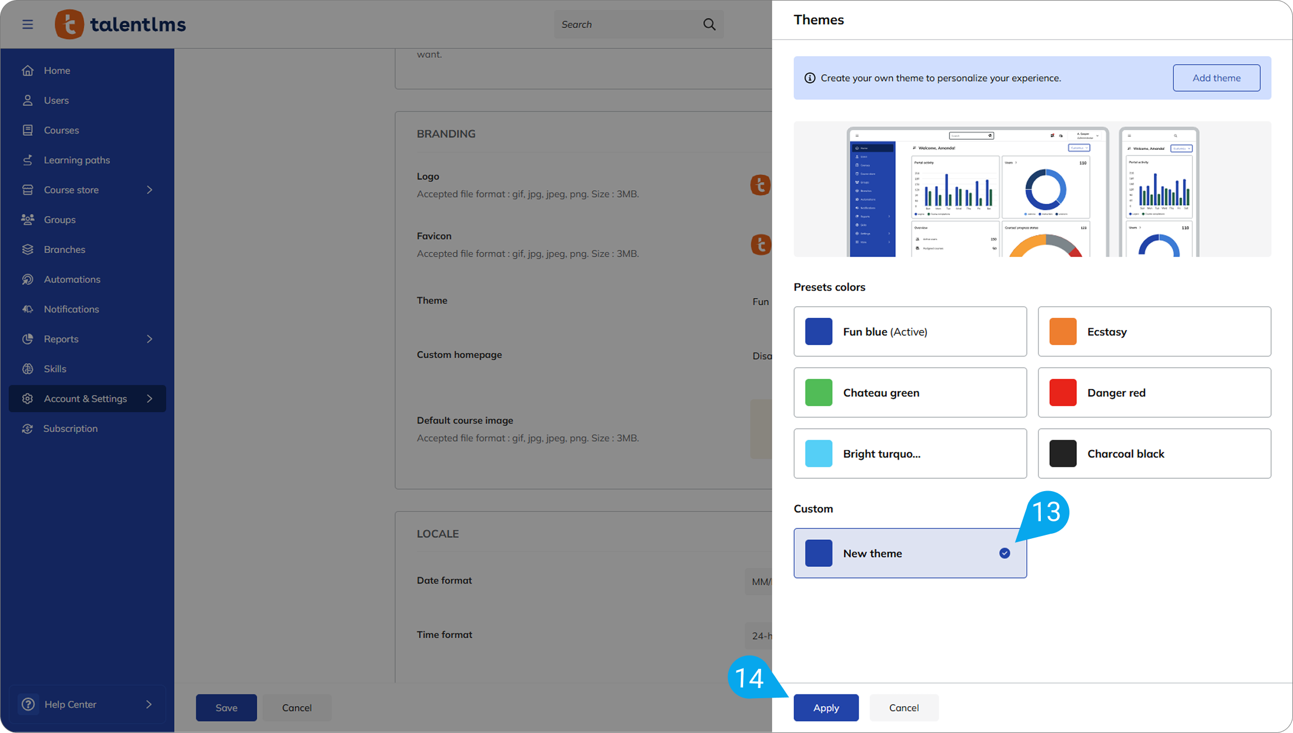Select the Ecstasy preset theme
Screen dimensions: 1293x733
click(x=1154, y=332)
